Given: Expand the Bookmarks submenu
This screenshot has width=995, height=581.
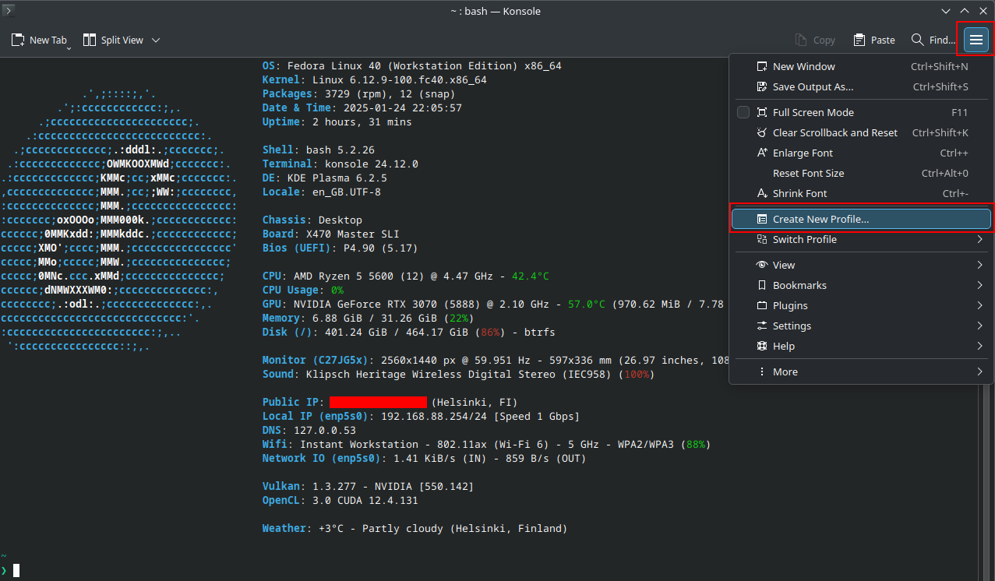Looking at the screenshot, I should 860,285.
